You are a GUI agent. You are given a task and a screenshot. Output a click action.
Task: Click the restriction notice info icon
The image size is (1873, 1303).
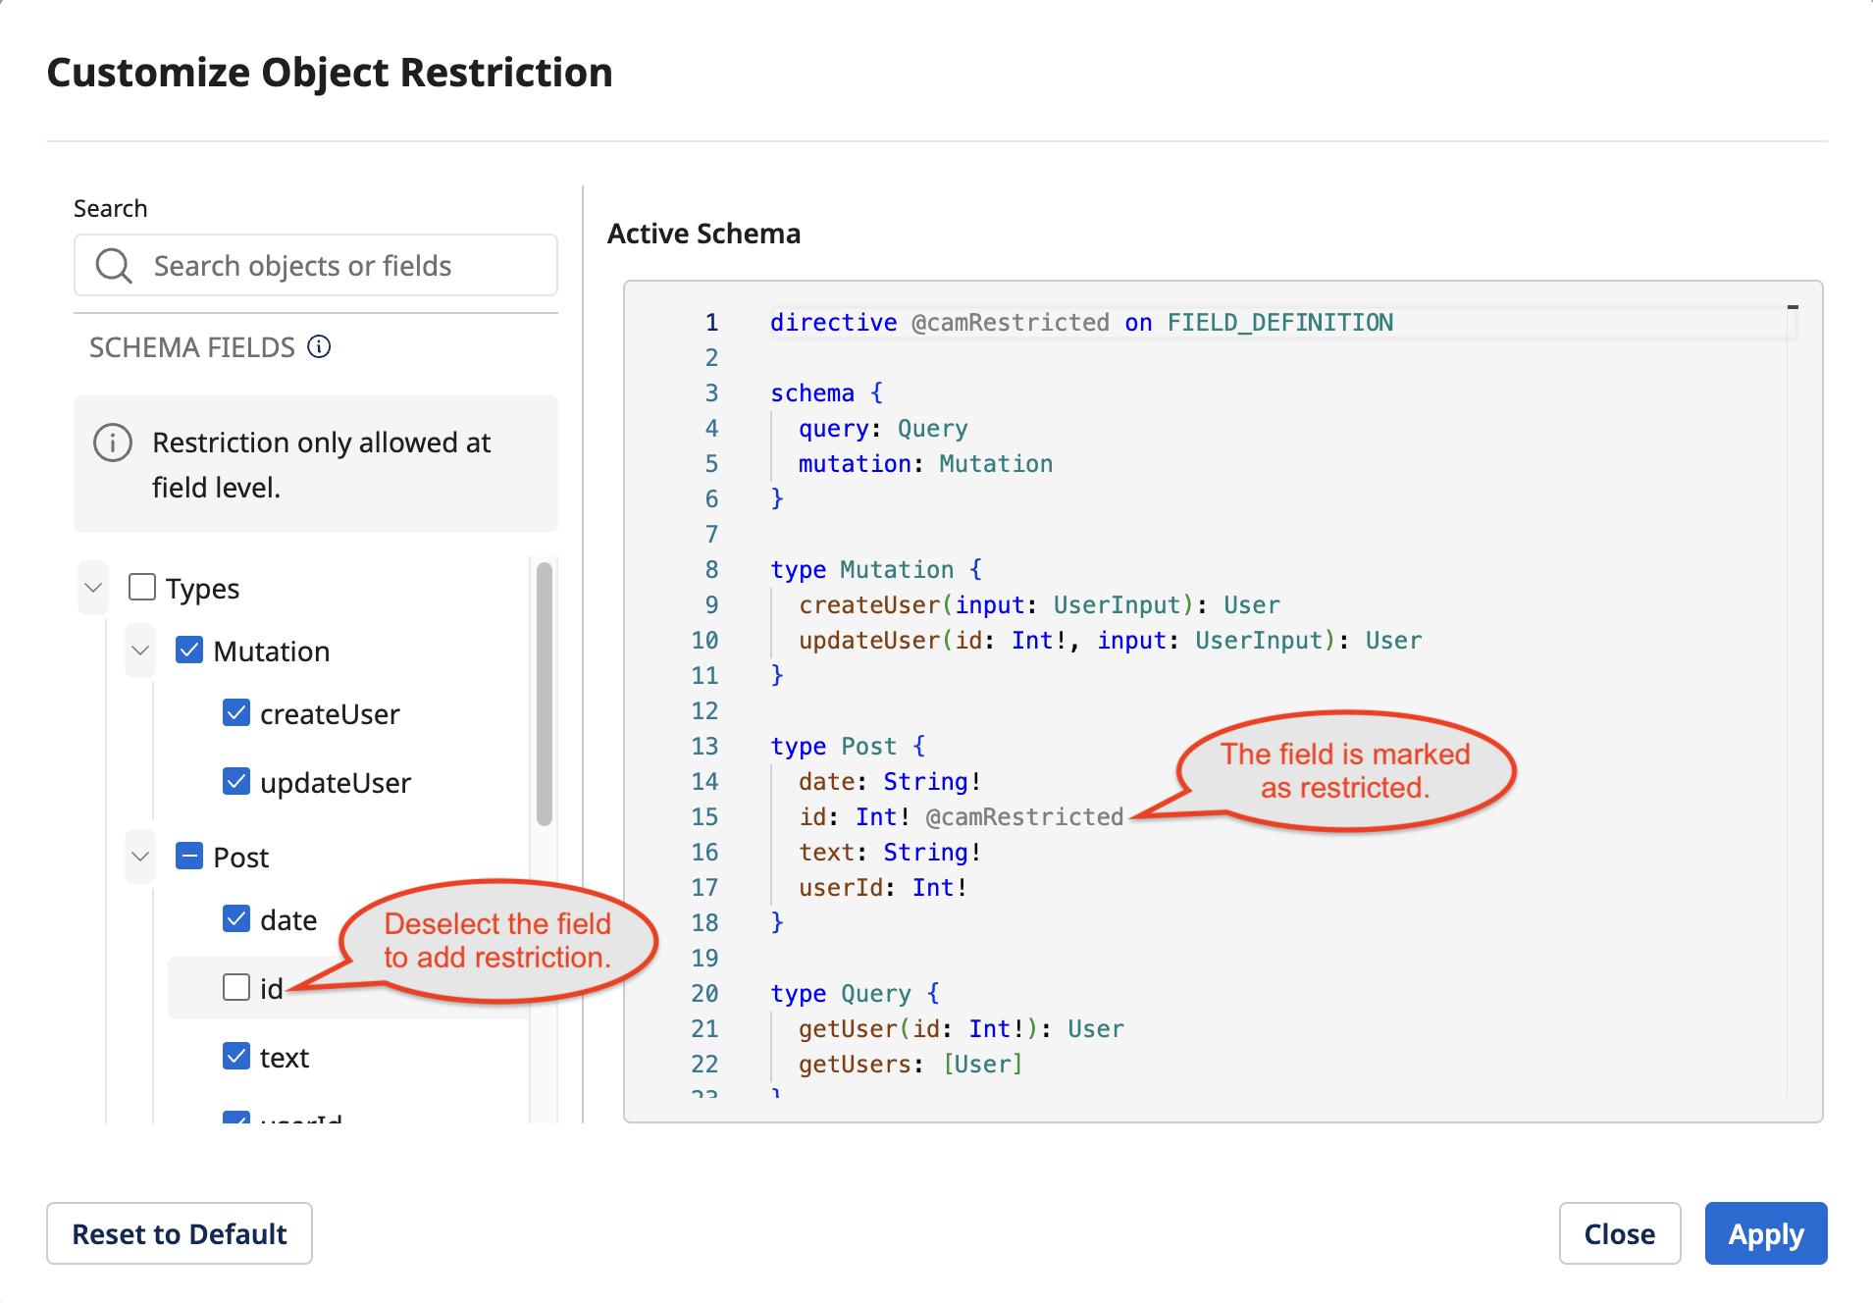113,443
